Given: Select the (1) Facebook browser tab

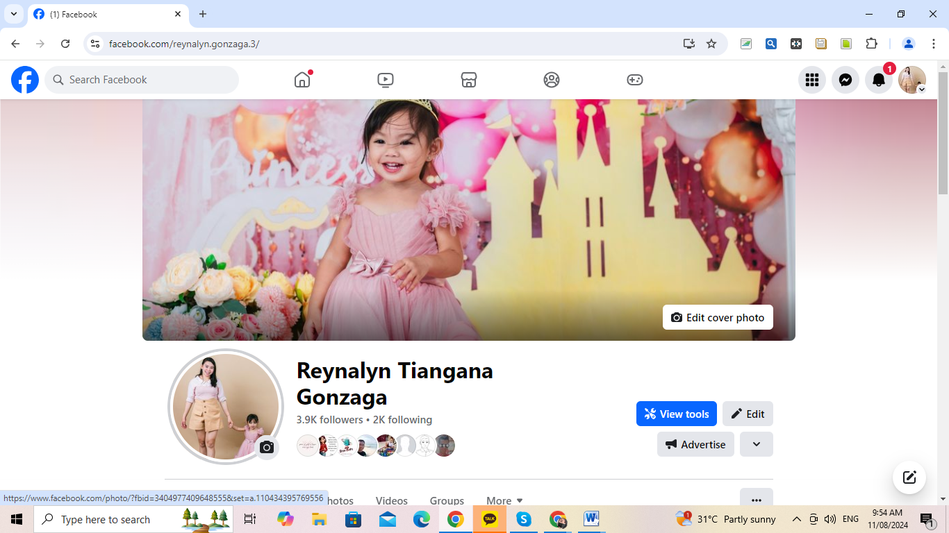Looking at the screenshot, I should pyautogui.click(x=108, y=14).
